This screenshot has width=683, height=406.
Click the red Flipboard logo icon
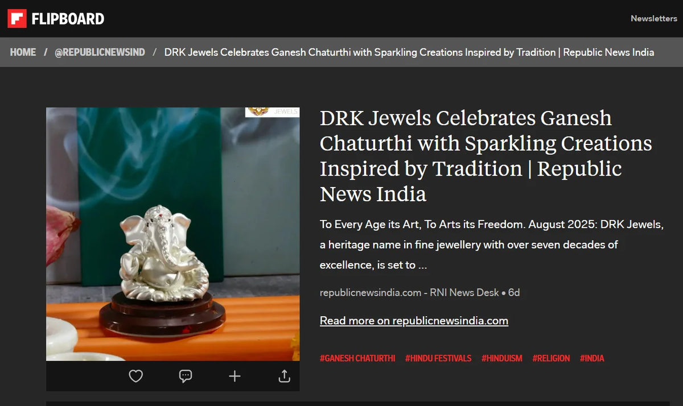17,18
